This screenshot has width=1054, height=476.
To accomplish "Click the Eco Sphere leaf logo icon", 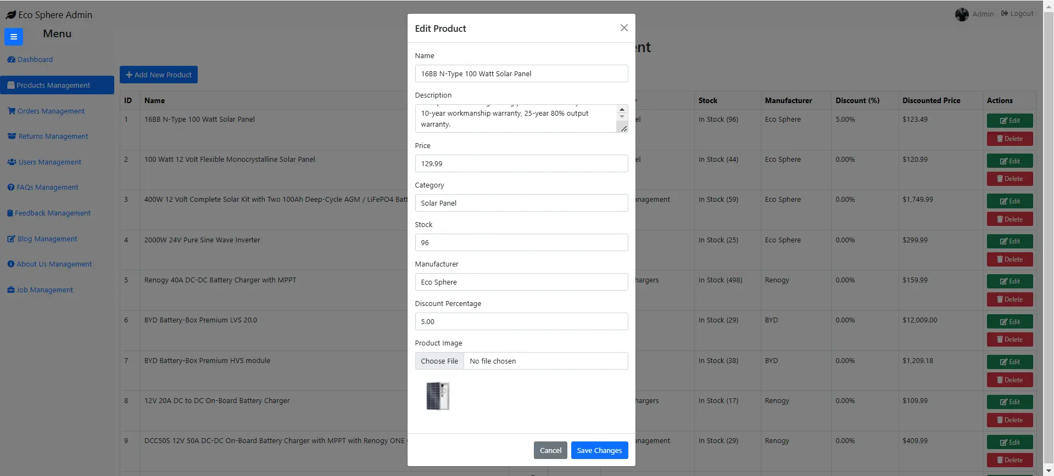I will pos(10,15).
